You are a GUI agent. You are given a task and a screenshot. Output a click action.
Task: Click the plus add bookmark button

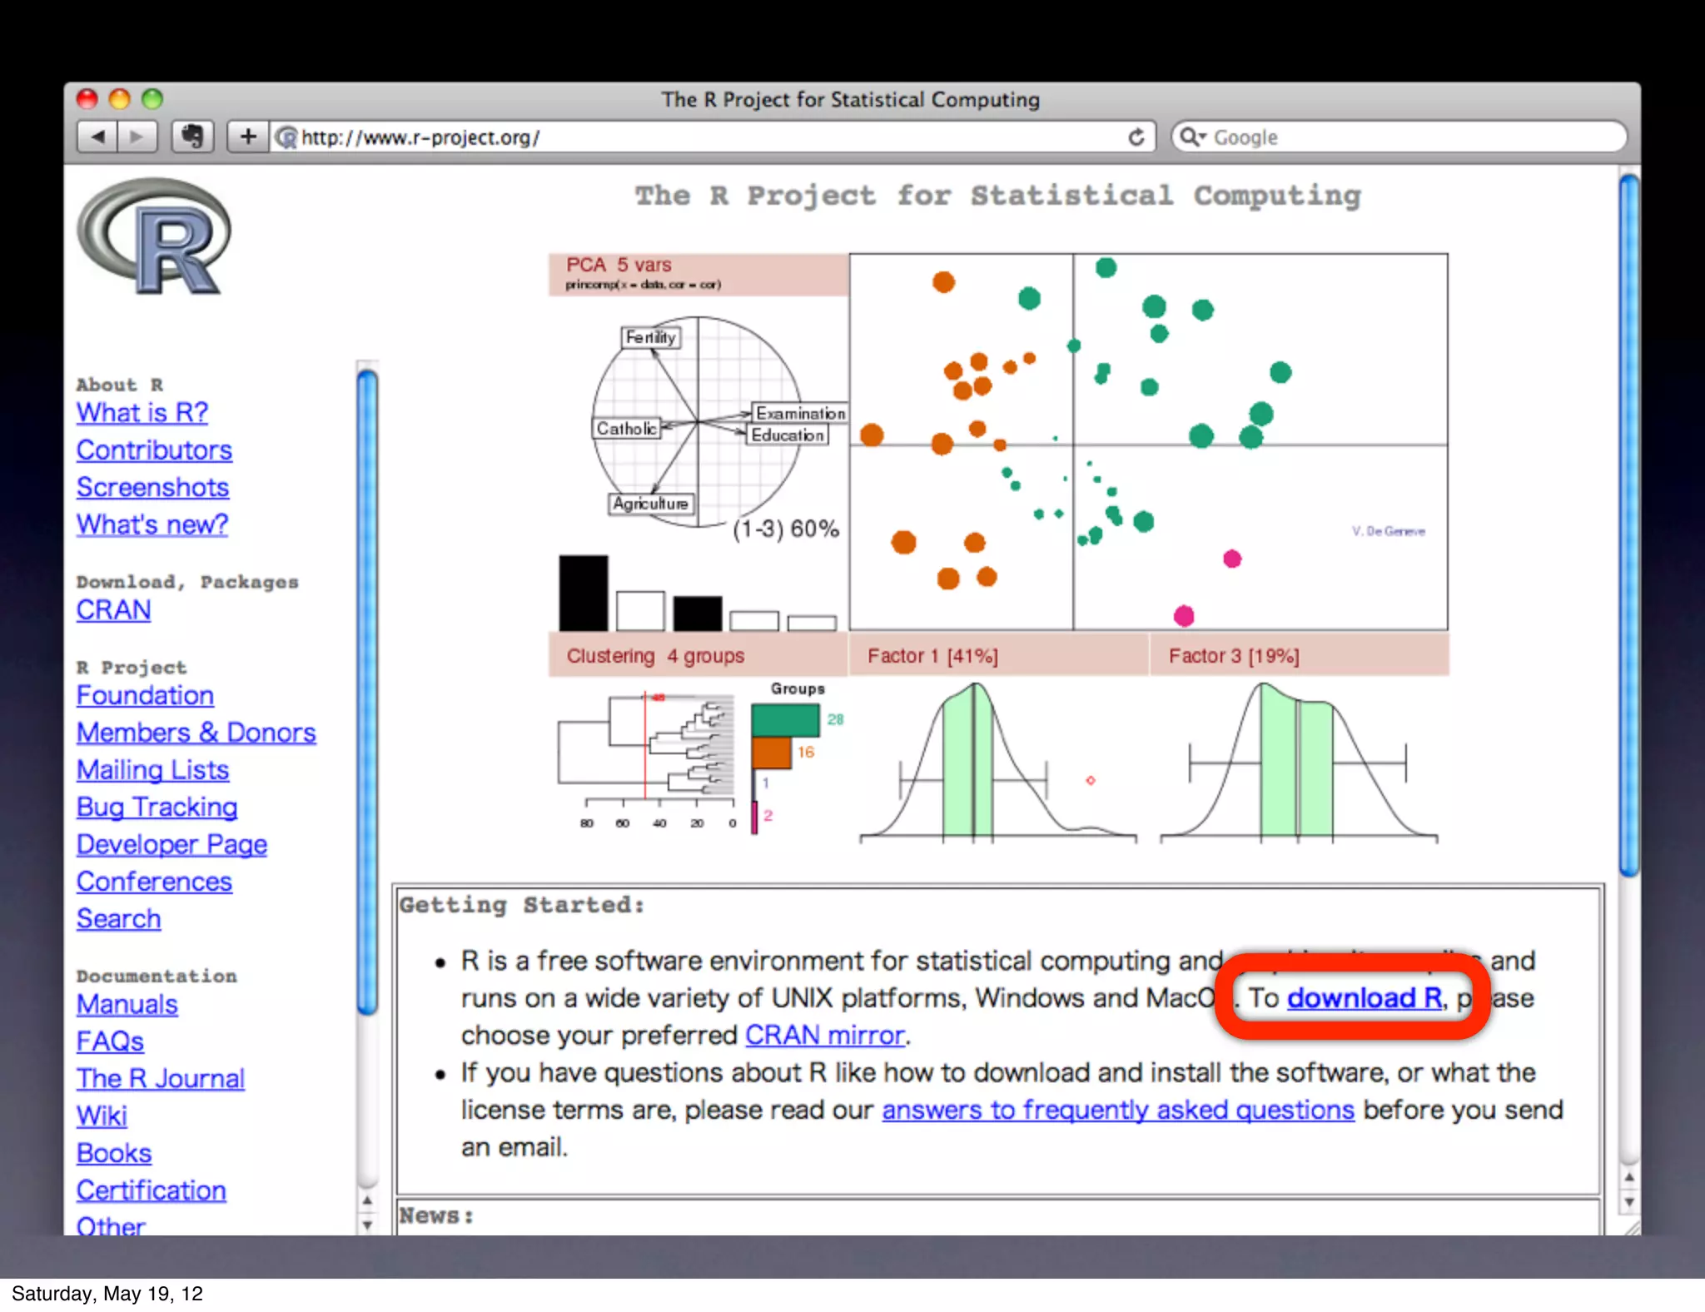247,137
